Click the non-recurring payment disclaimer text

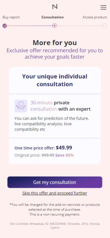pyautogui.click(x=55, y=210)
